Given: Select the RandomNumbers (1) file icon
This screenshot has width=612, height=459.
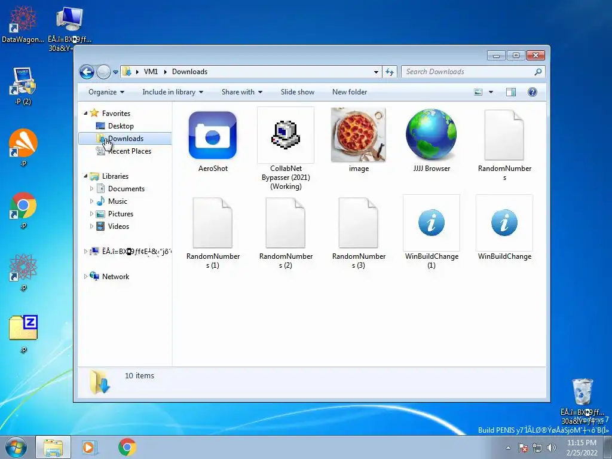Looking at the screenshot, I should (213, 223).
